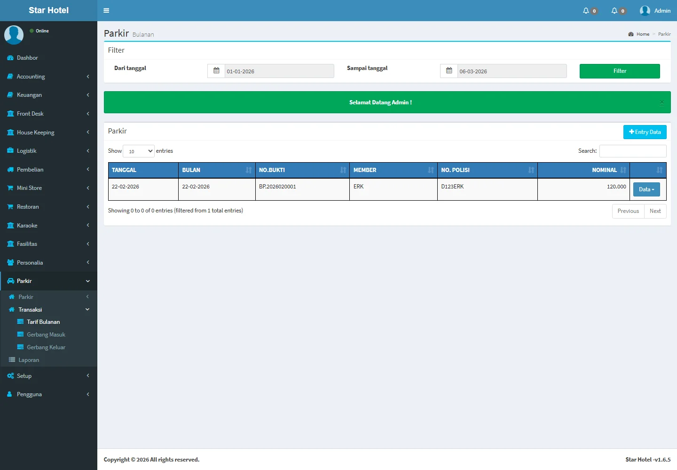Open Gerbang Masuk menu item
Image resolution: width=677 pixels, height=470 pixels.
click(x=46, y=335)
